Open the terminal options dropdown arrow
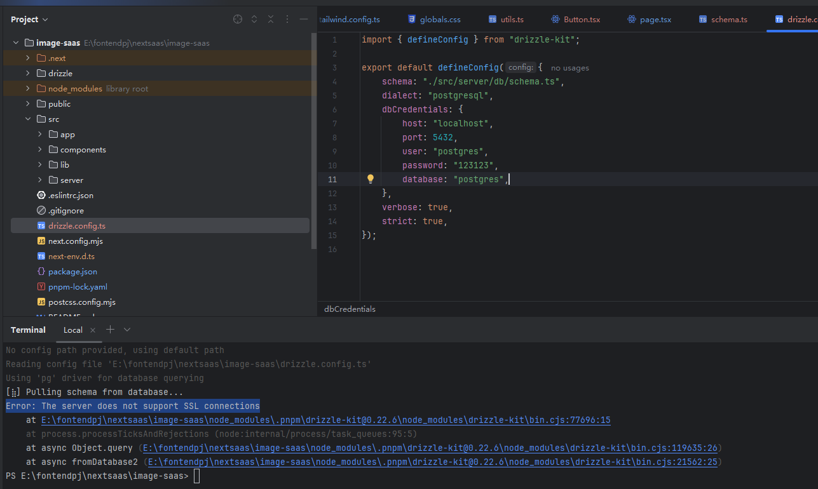Viewport: 818px width, 489px height. 127,330
